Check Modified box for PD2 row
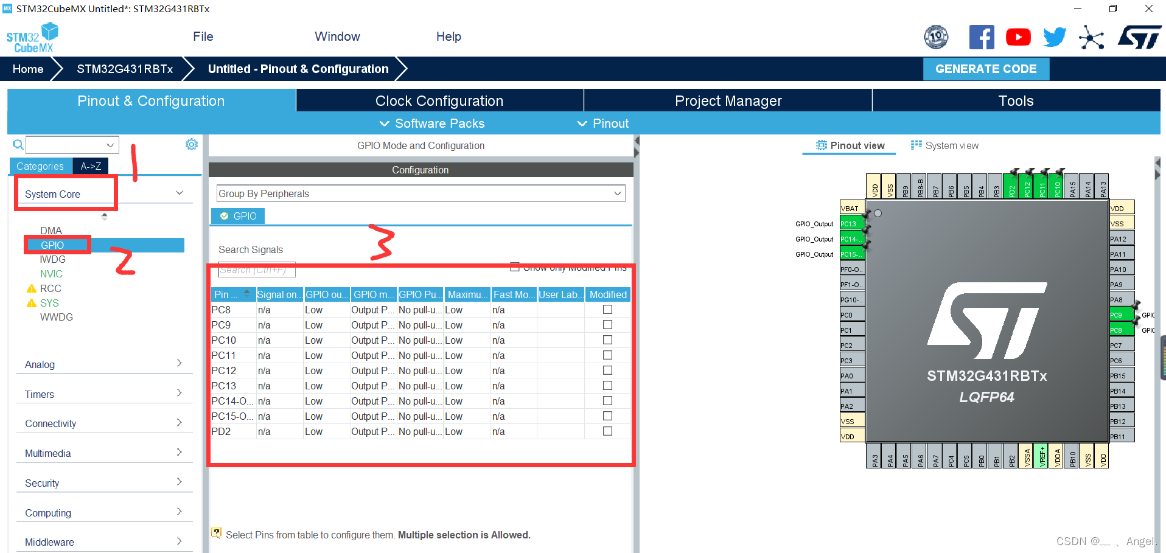 click(x=607, y=431)
